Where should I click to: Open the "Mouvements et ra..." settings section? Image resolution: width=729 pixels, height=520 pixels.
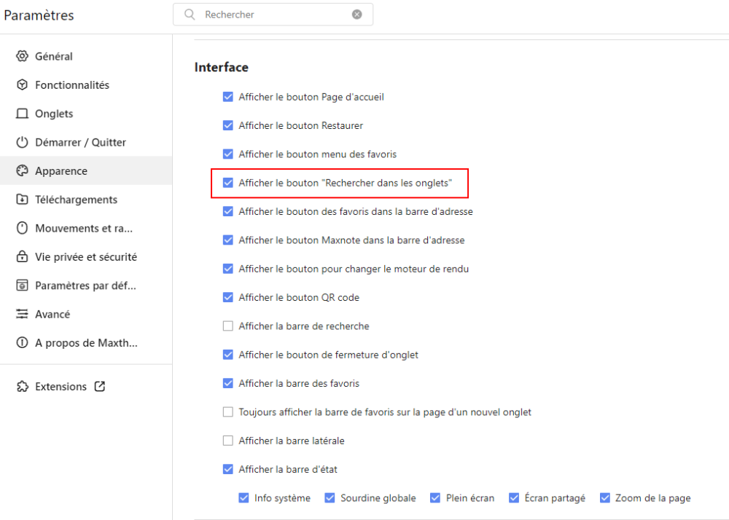click(84, 228)
